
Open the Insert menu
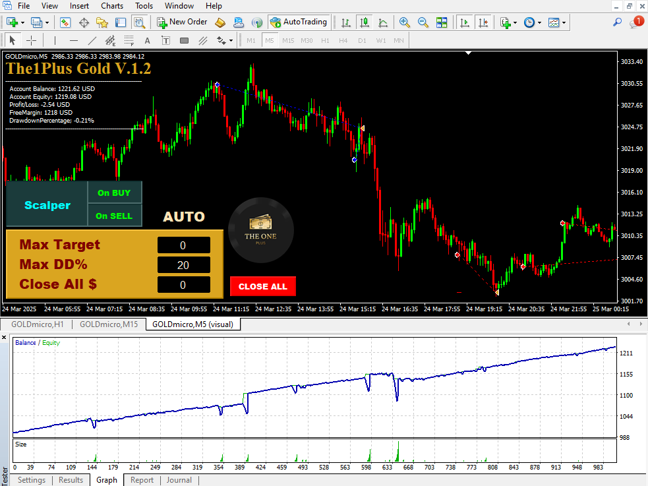coord(79,6)
